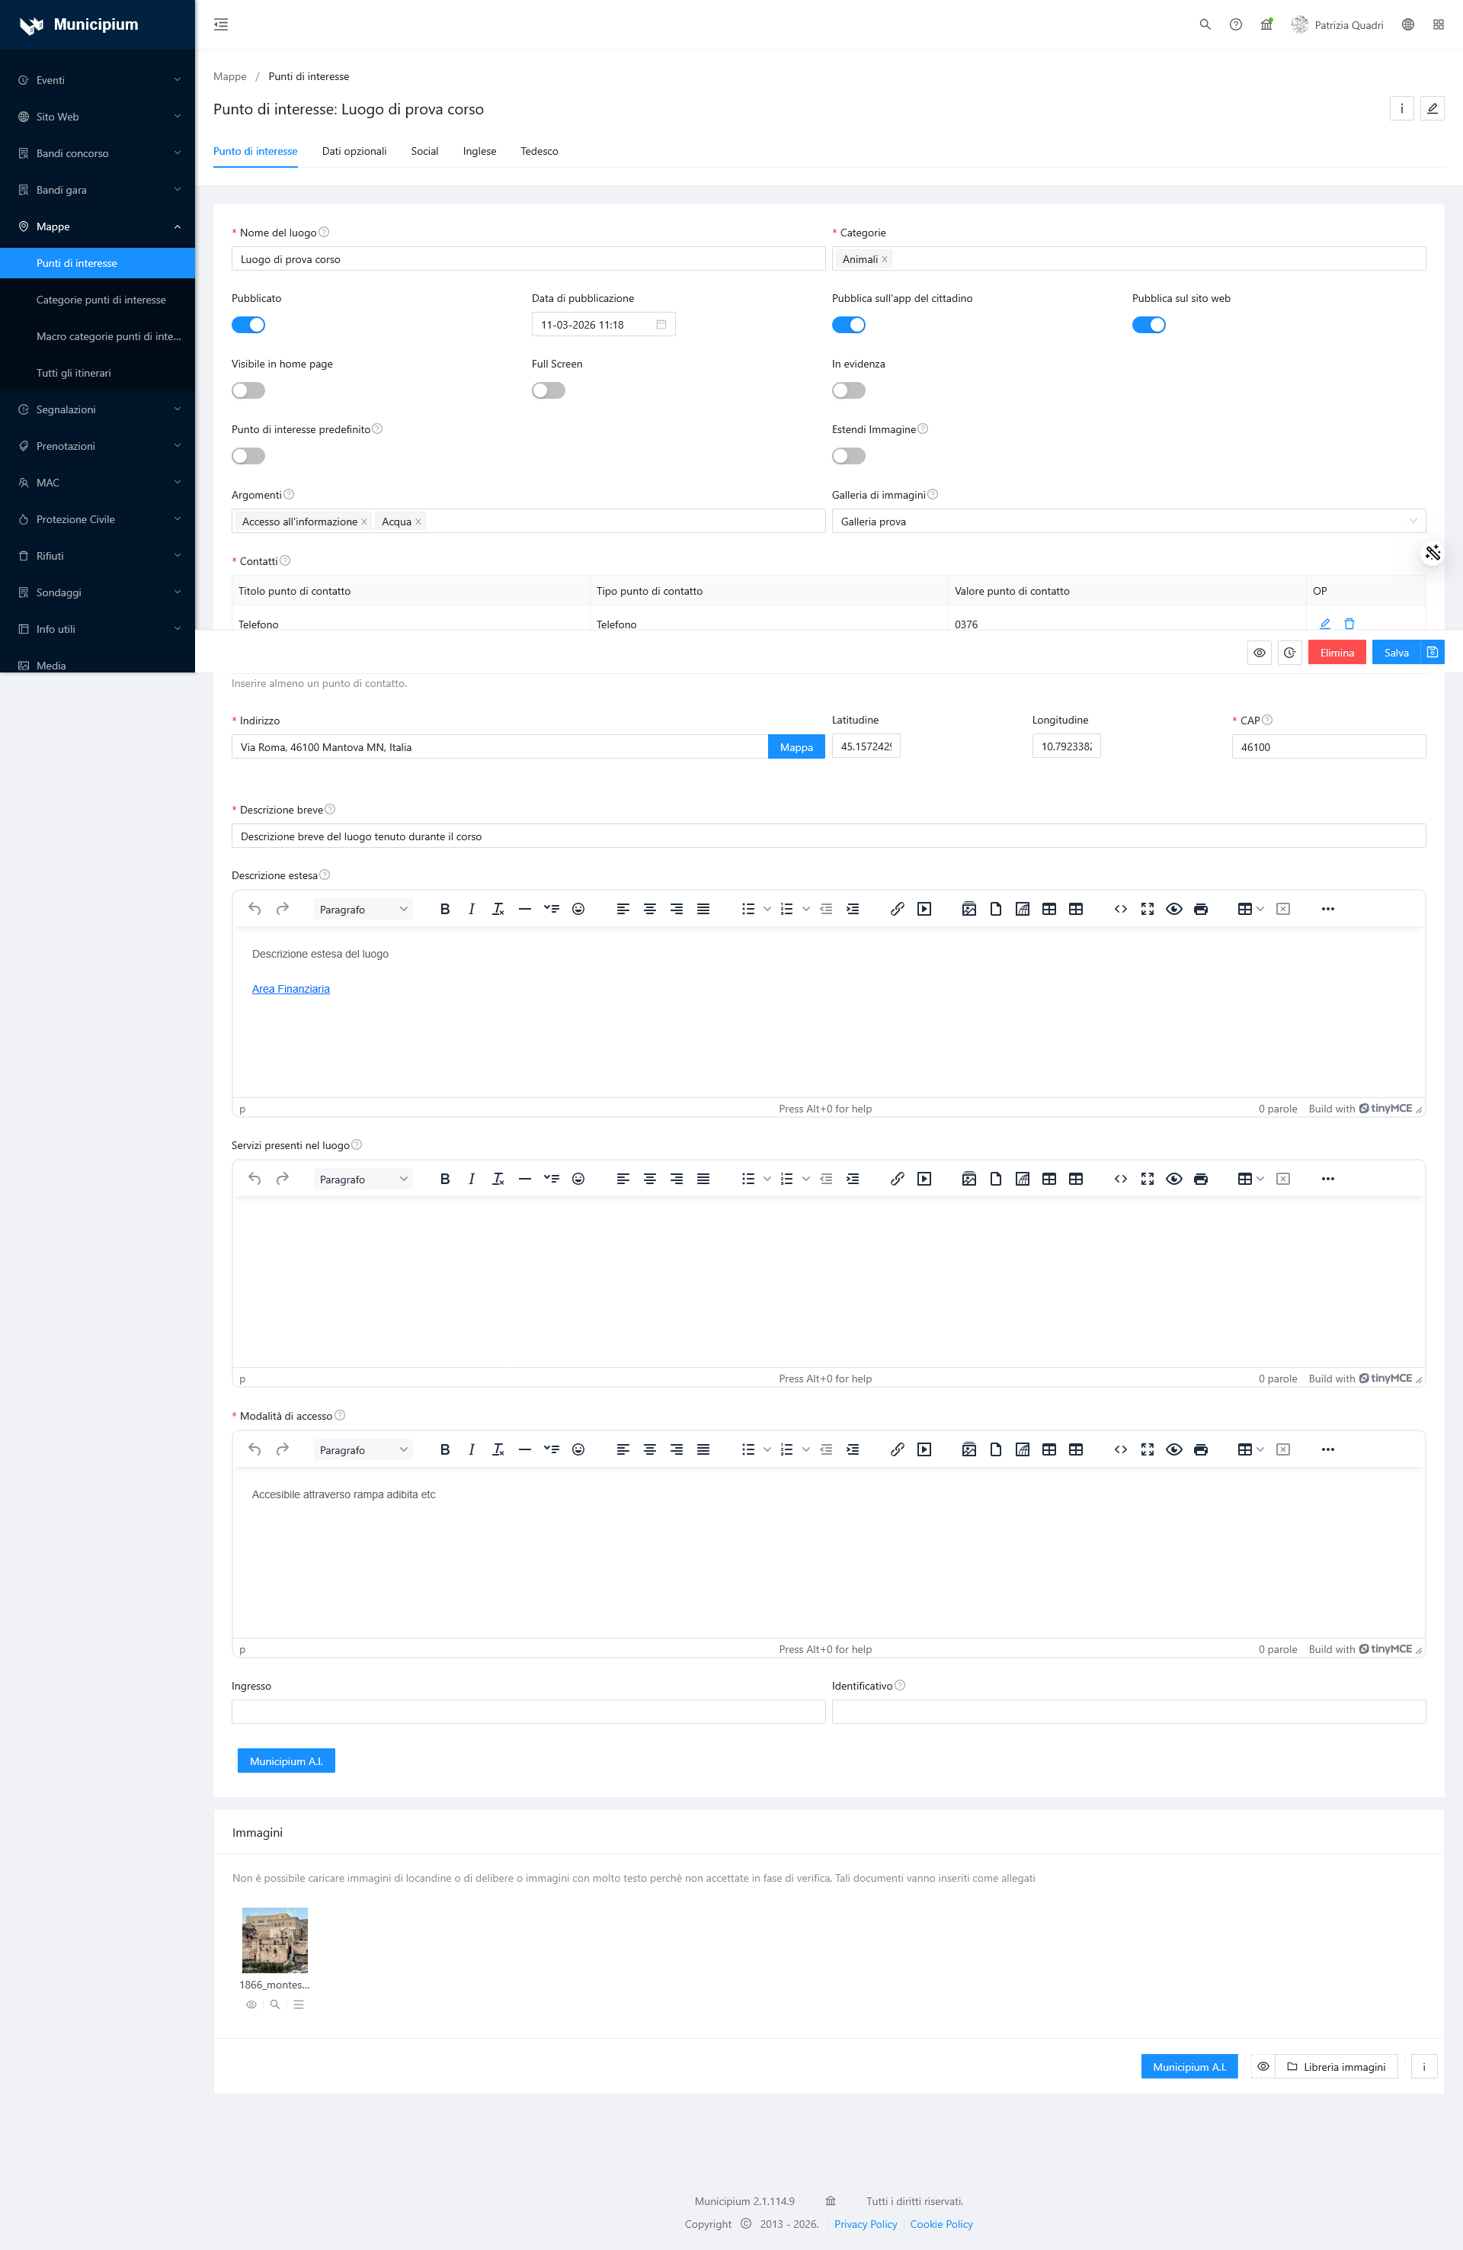The image size is (1463, 2250).
Task: Click history clock icon next to Elimina
Action: (x=1289, y=653)
